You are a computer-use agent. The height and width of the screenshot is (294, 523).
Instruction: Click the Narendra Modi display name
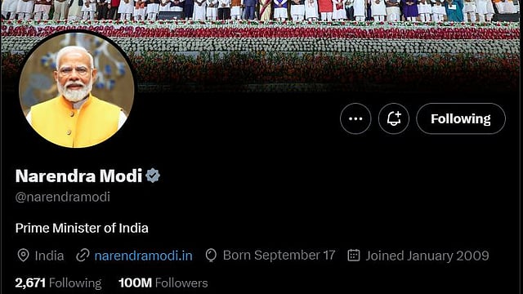point(78,176)
